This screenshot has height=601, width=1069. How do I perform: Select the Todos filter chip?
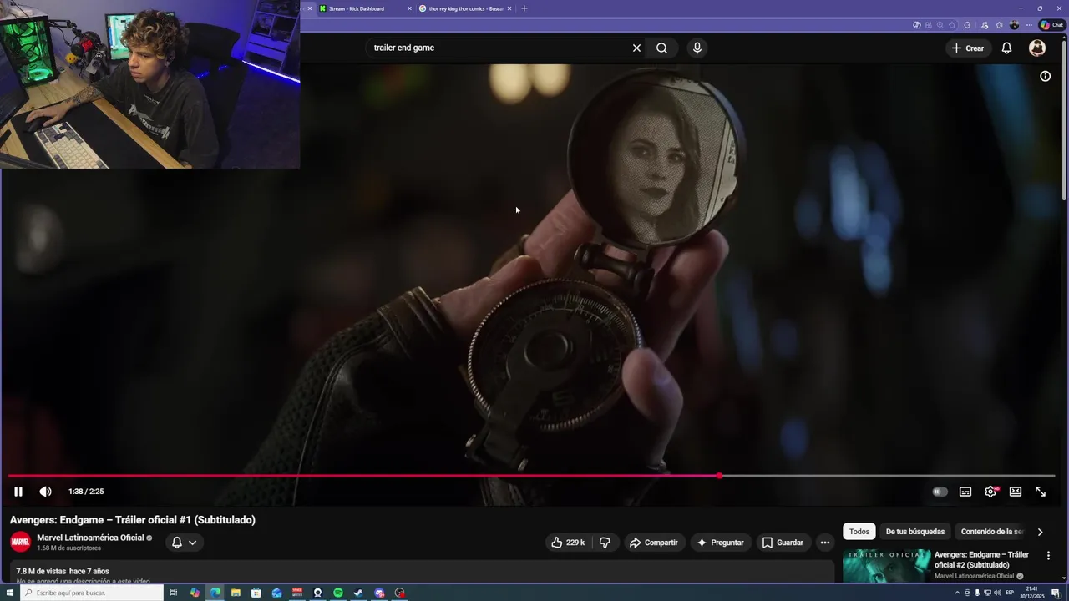pyautogui.click(x=859, y=532)
